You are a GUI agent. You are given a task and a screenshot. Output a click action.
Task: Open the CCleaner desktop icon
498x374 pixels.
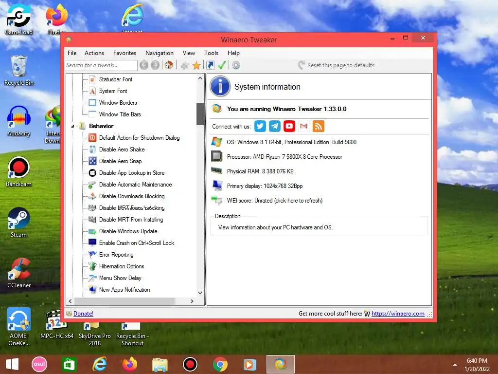click(x=19, y=273)
